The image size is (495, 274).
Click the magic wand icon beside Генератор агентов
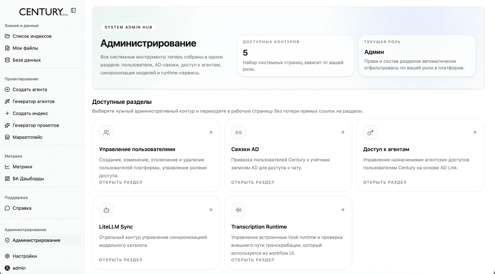[x=7, y=101]
